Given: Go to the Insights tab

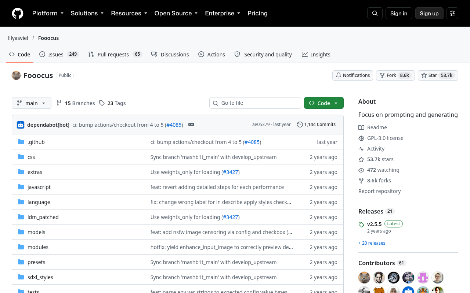Looking at the screenshot, I should point(316,54).
